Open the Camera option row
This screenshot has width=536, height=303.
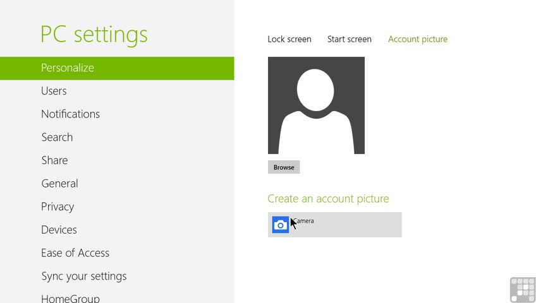click(x=334, y=225)
